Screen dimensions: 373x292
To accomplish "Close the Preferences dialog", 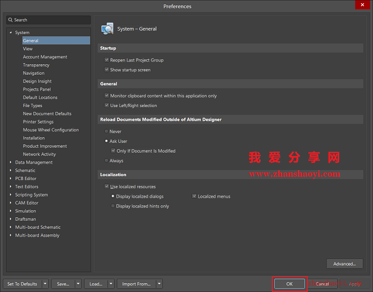I will tap(362, 5).
